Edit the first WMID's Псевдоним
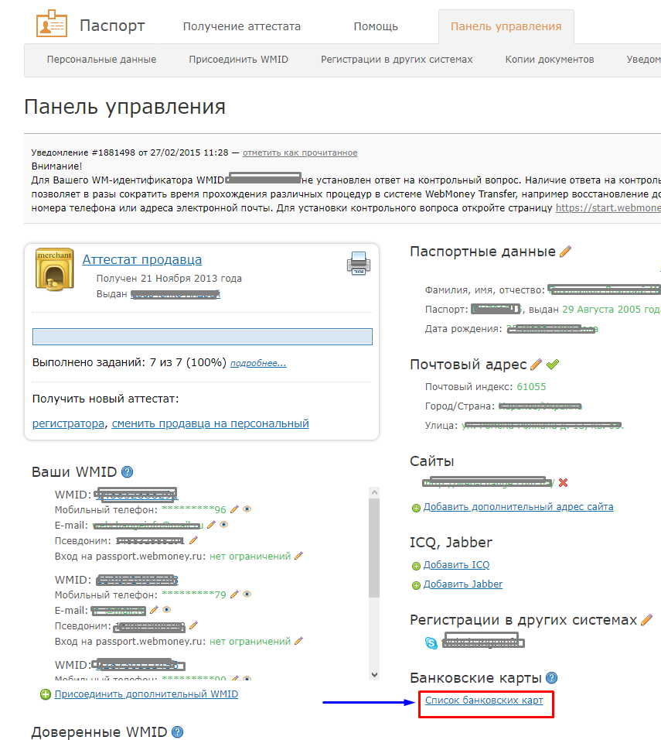661x740 pixels. [193, 540]
